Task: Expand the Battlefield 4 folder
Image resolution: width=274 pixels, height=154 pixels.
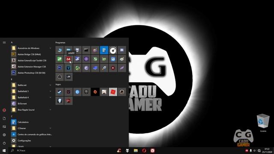Action: click(31, 98)
